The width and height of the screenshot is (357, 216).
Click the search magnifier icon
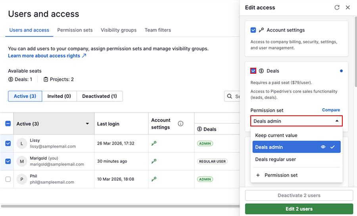tap(230, 96)
